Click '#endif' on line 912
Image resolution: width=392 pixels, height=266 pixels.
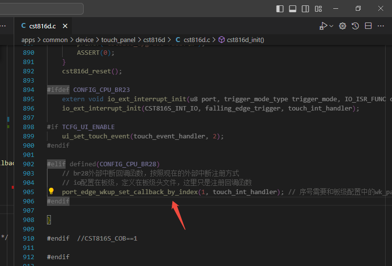pyautogui.click(x=58, y=257)
